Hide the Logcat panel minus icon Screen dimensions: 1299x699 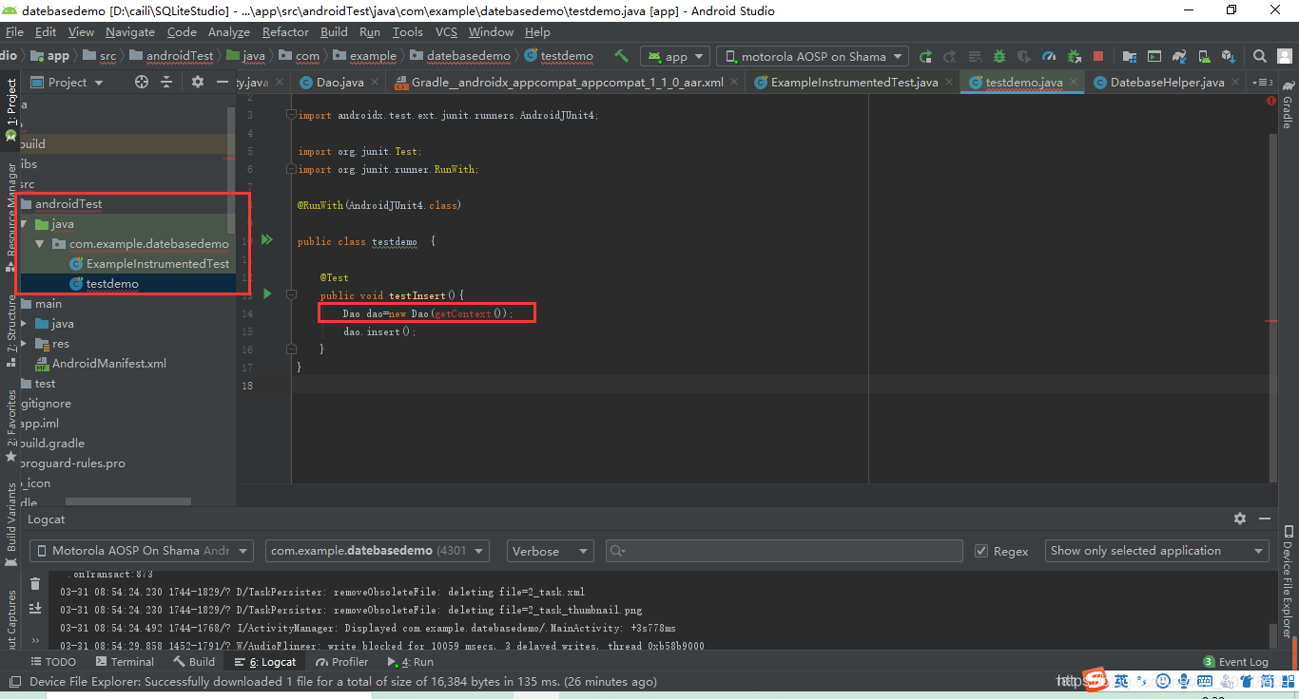point(1264,519)
